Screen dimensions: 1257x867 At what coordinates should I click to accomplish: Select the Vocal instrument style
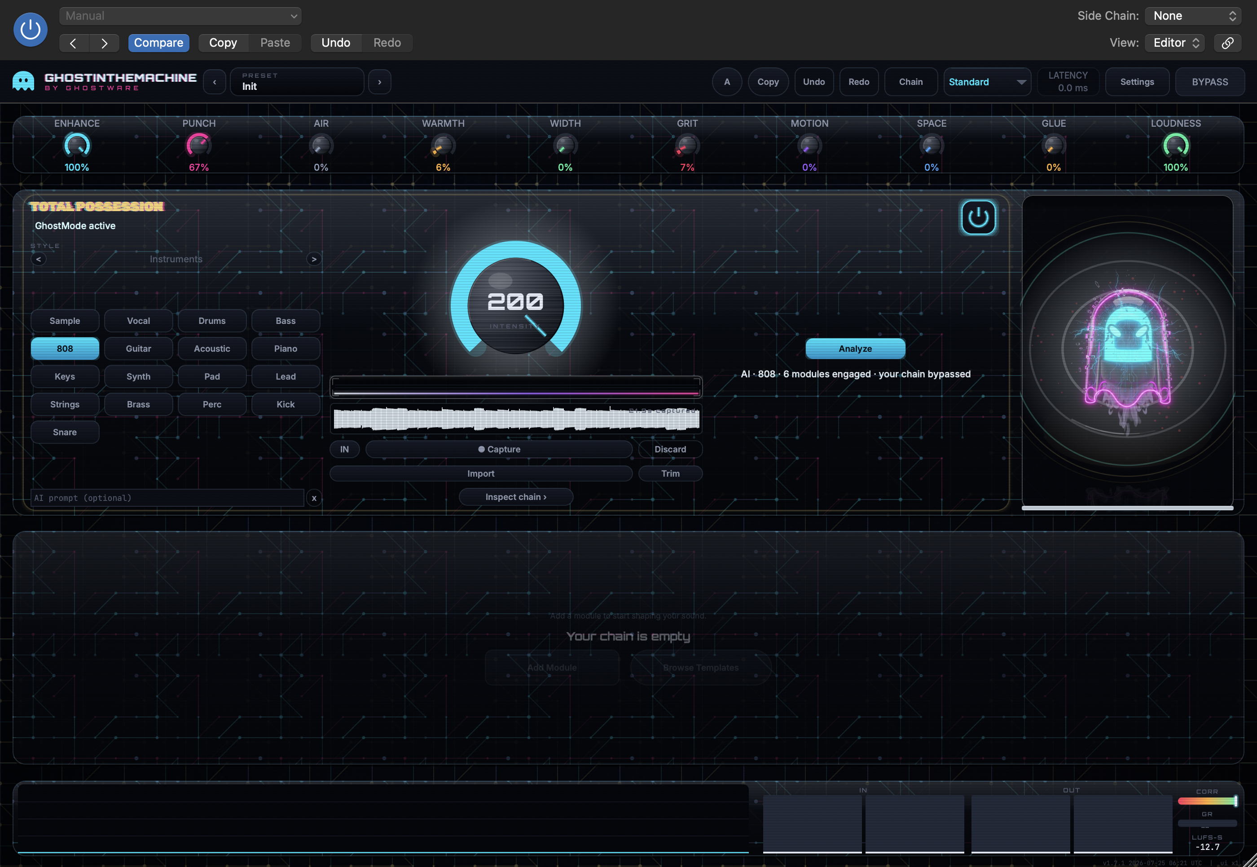(x=138, y=321)
